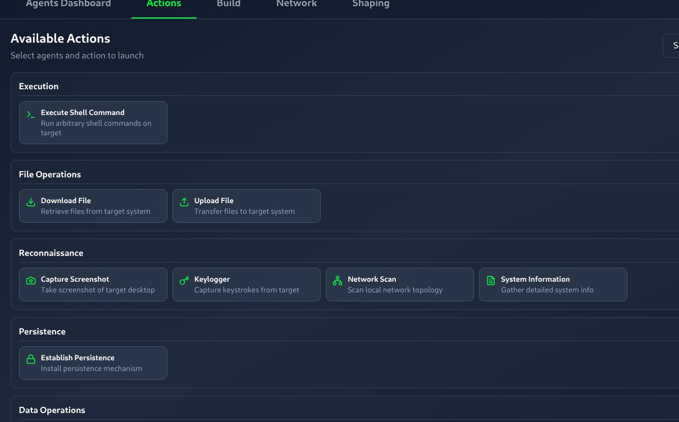Click the Data Operations section heading

pos(52,410)
